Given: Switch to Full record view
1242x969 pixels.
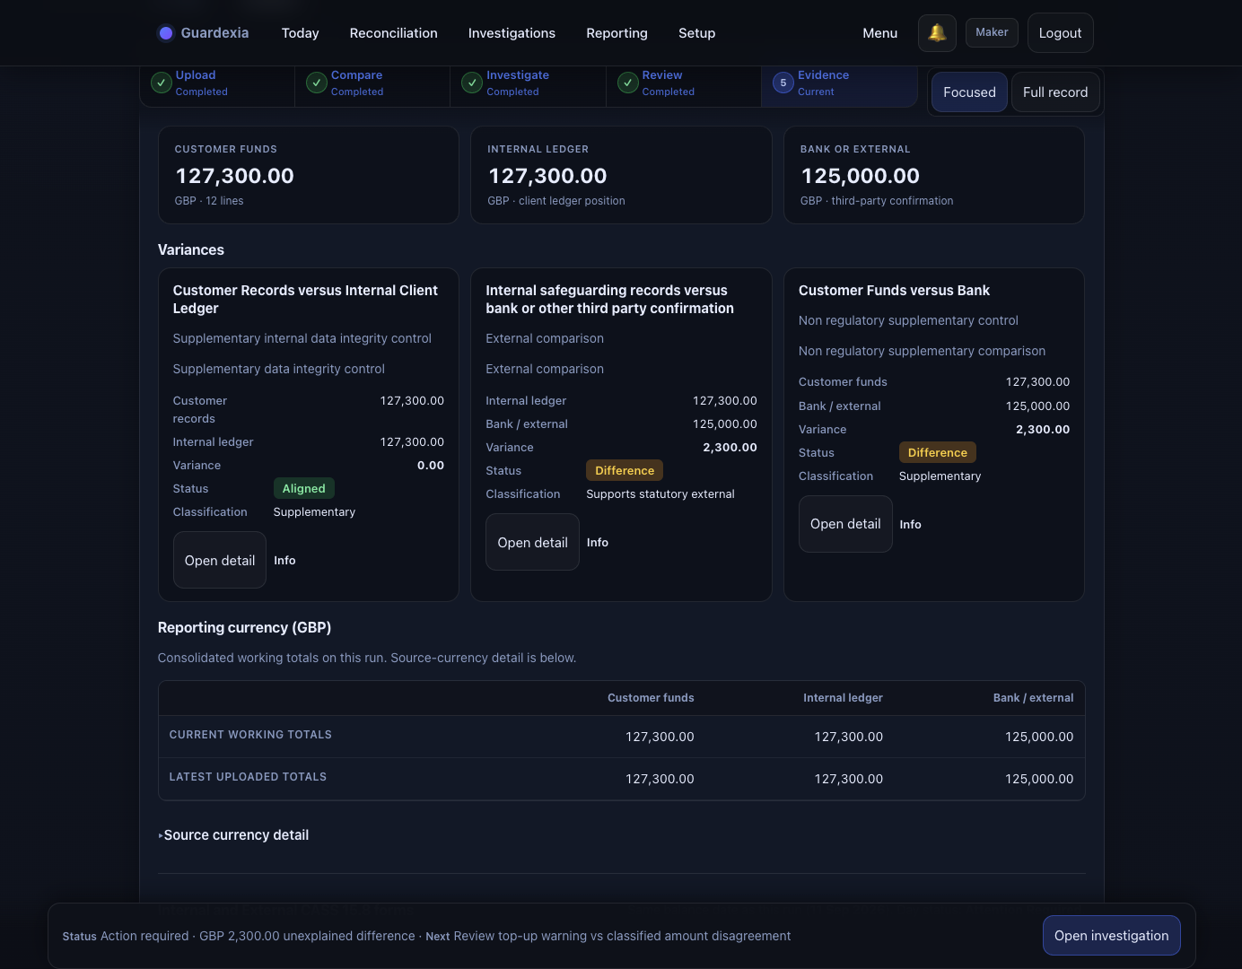Looking at the screenshot, I should click(x=1055, y=92).
